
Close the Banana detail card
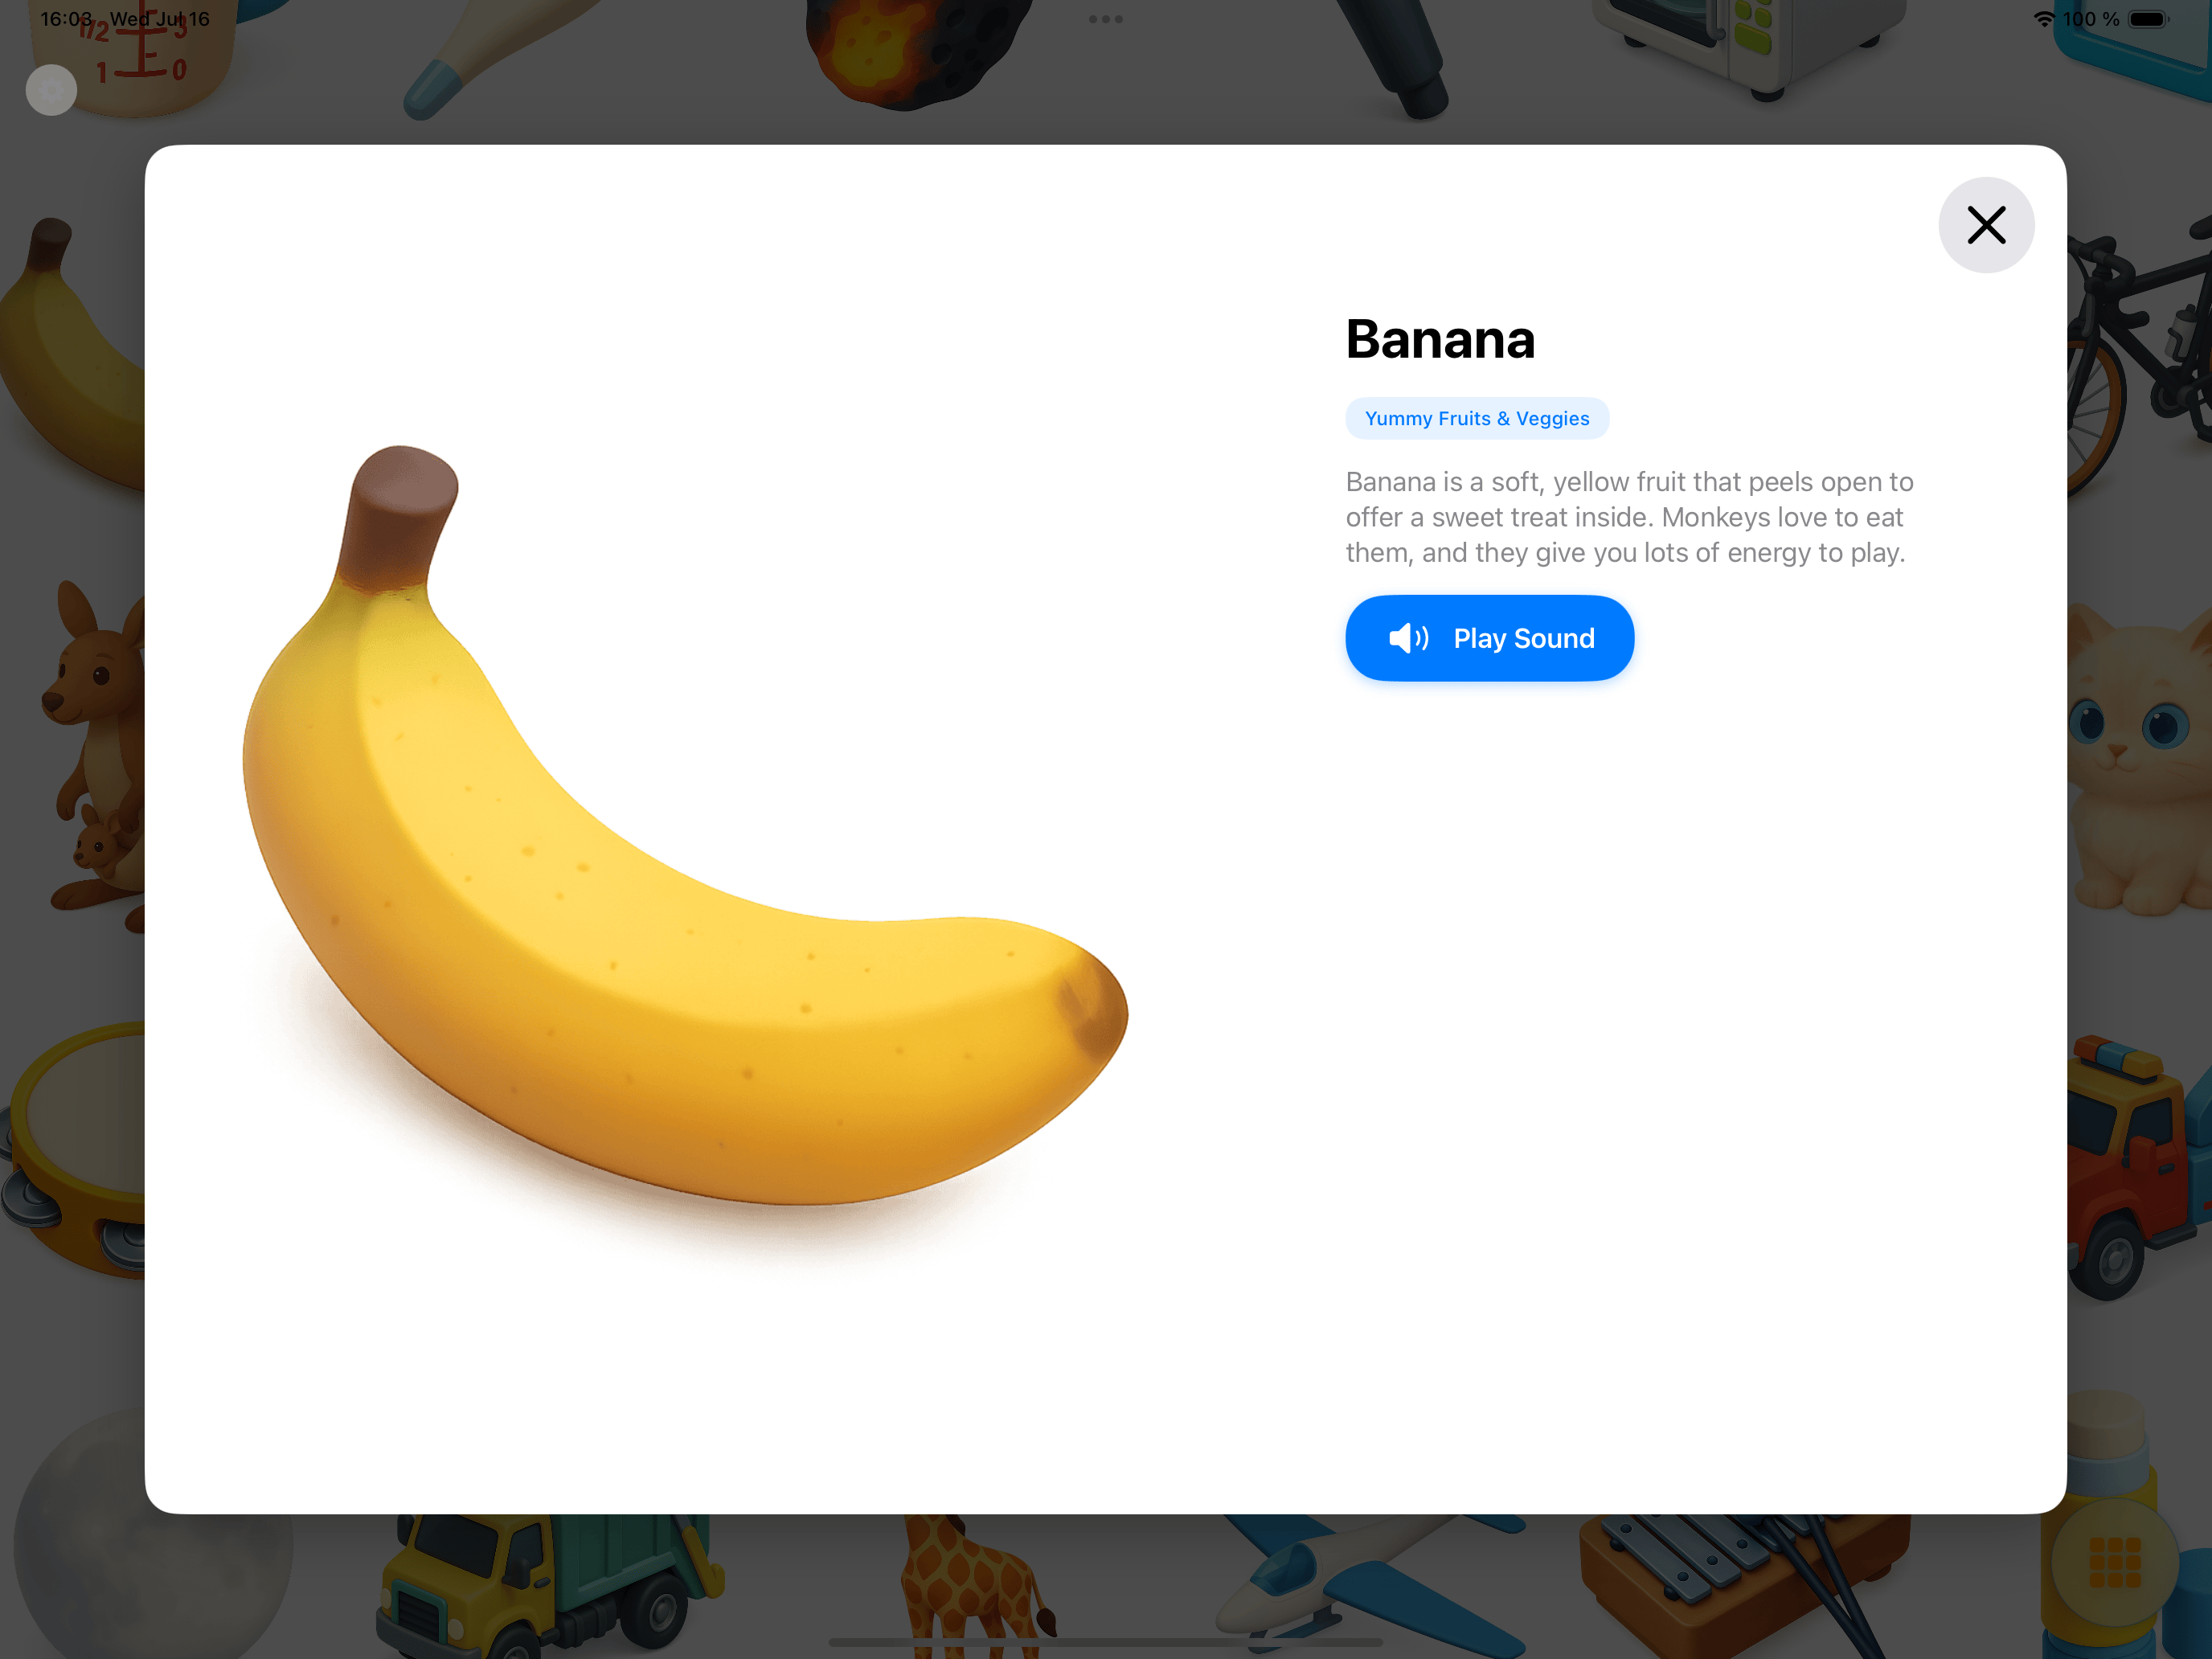[x=1986, y=225]
